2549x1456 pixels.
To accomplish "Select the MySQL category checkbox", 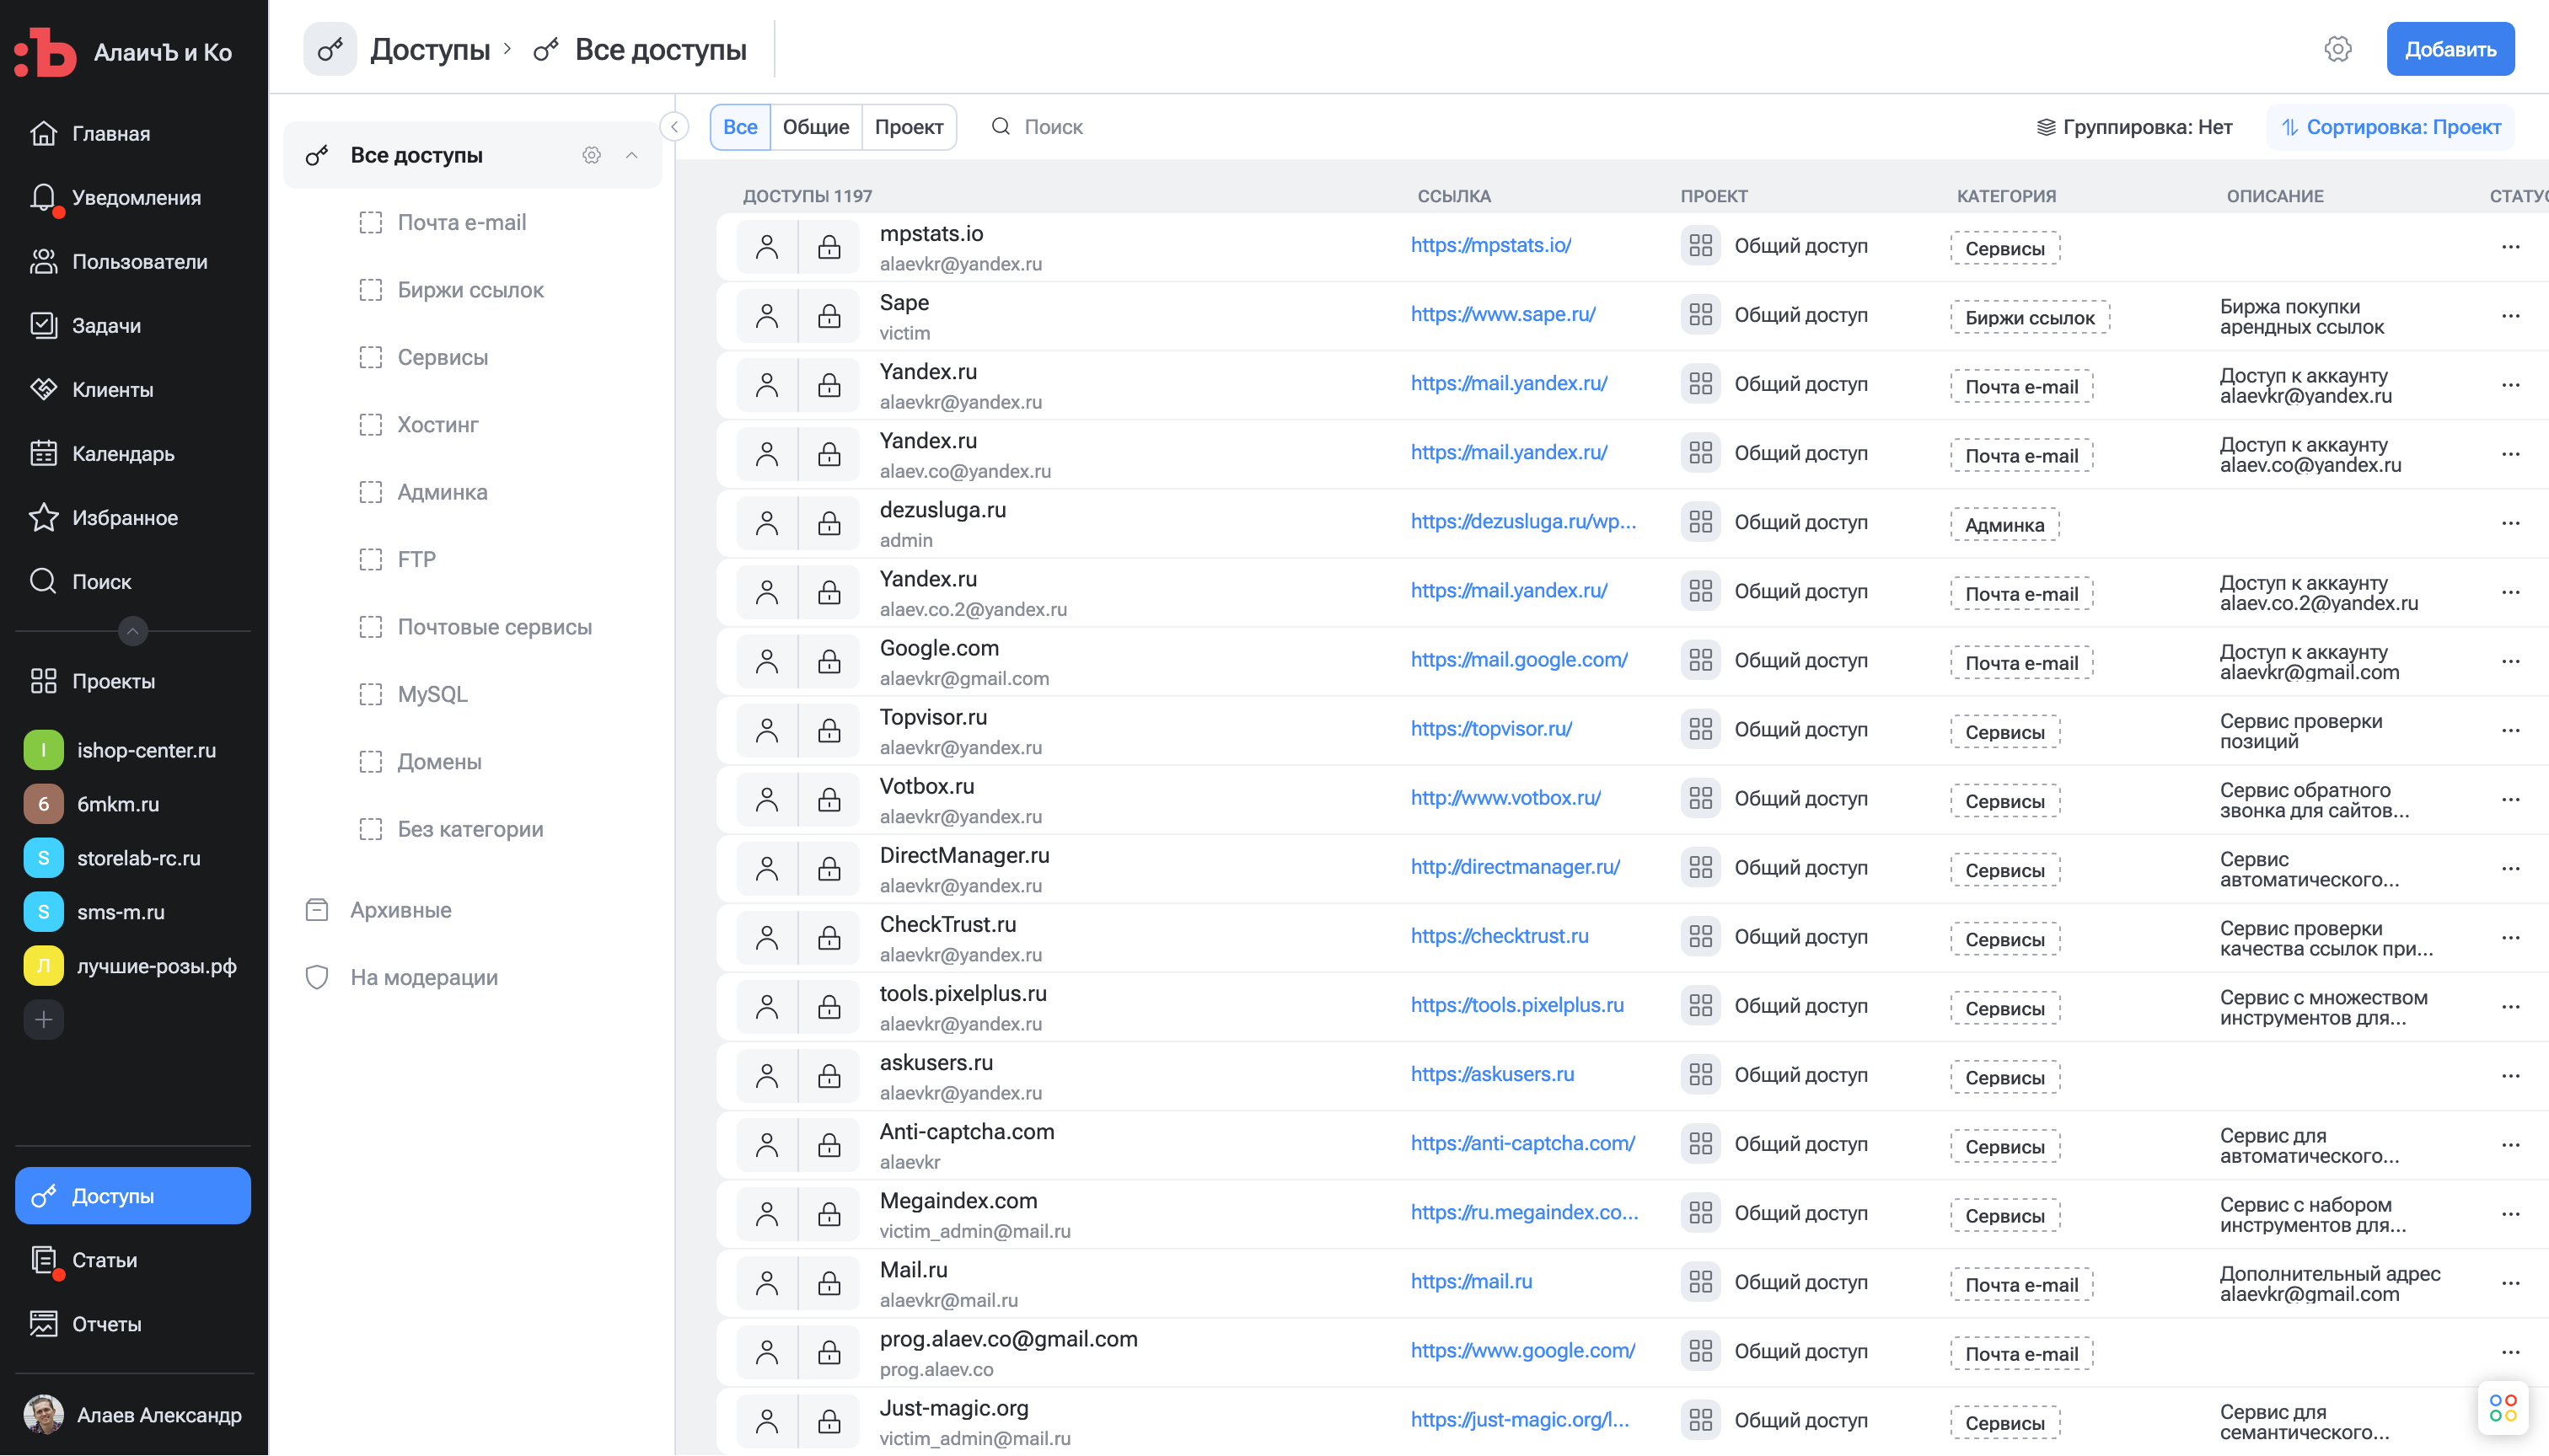I will point(371,694).
